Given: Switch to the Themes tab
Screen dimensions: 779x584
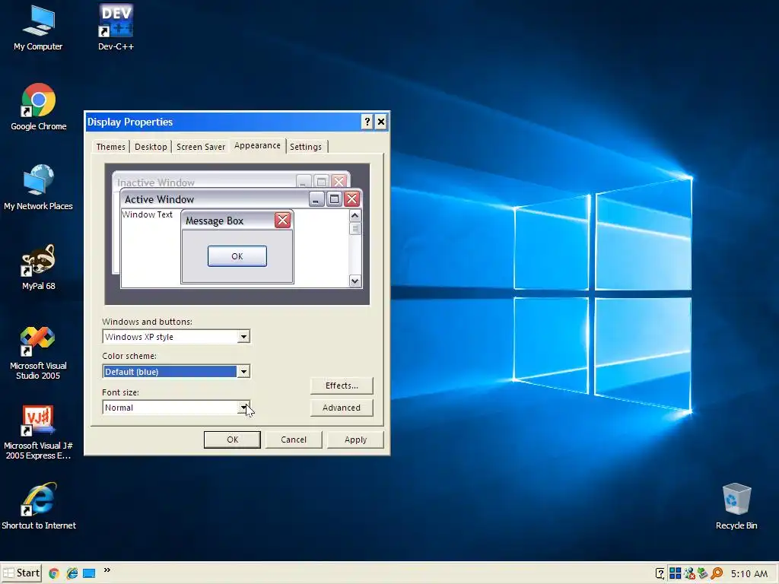Looking at the screenshot, I should [110, 147].
